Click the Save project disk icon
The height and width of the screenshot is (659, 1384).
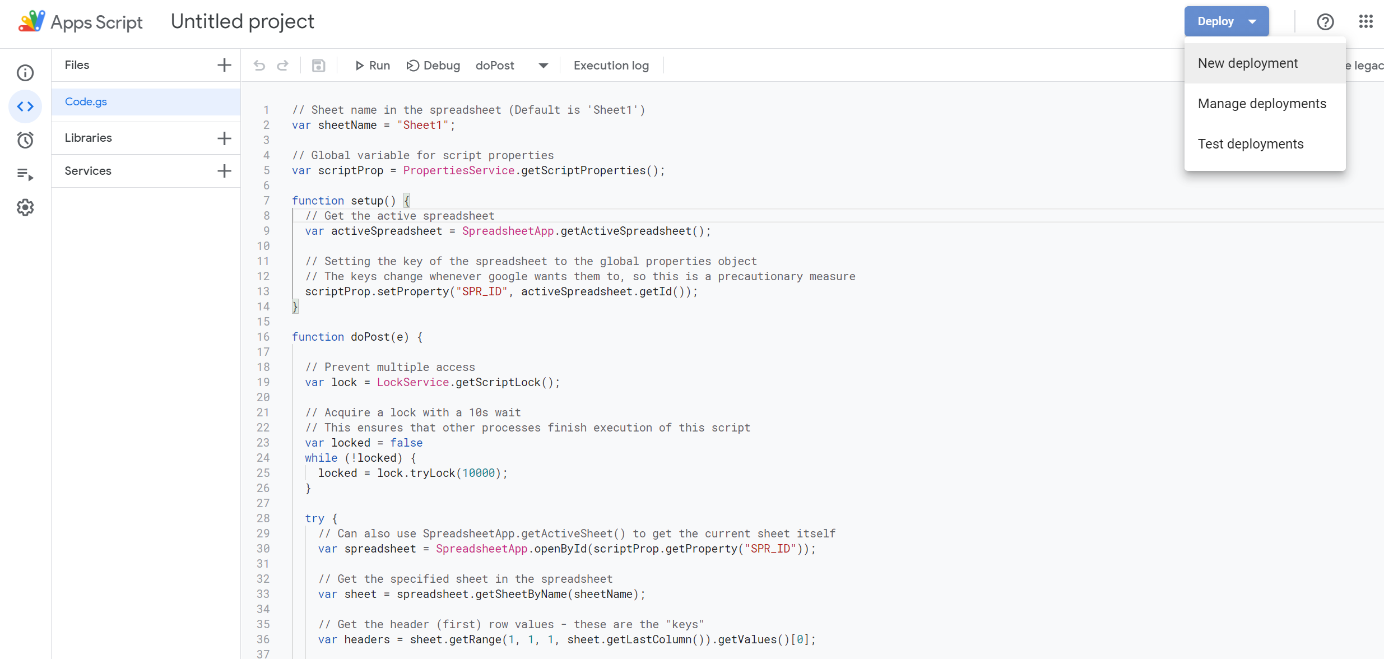[318, 66]
